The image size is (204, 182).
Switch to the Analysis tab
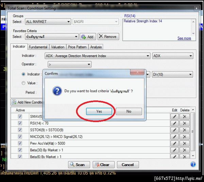[x=96, y=47]
